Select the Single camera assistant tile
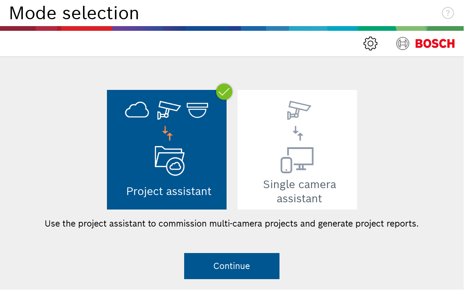This screenshot has width=464, height=290. pyautogui.click(x=297, y=150)
